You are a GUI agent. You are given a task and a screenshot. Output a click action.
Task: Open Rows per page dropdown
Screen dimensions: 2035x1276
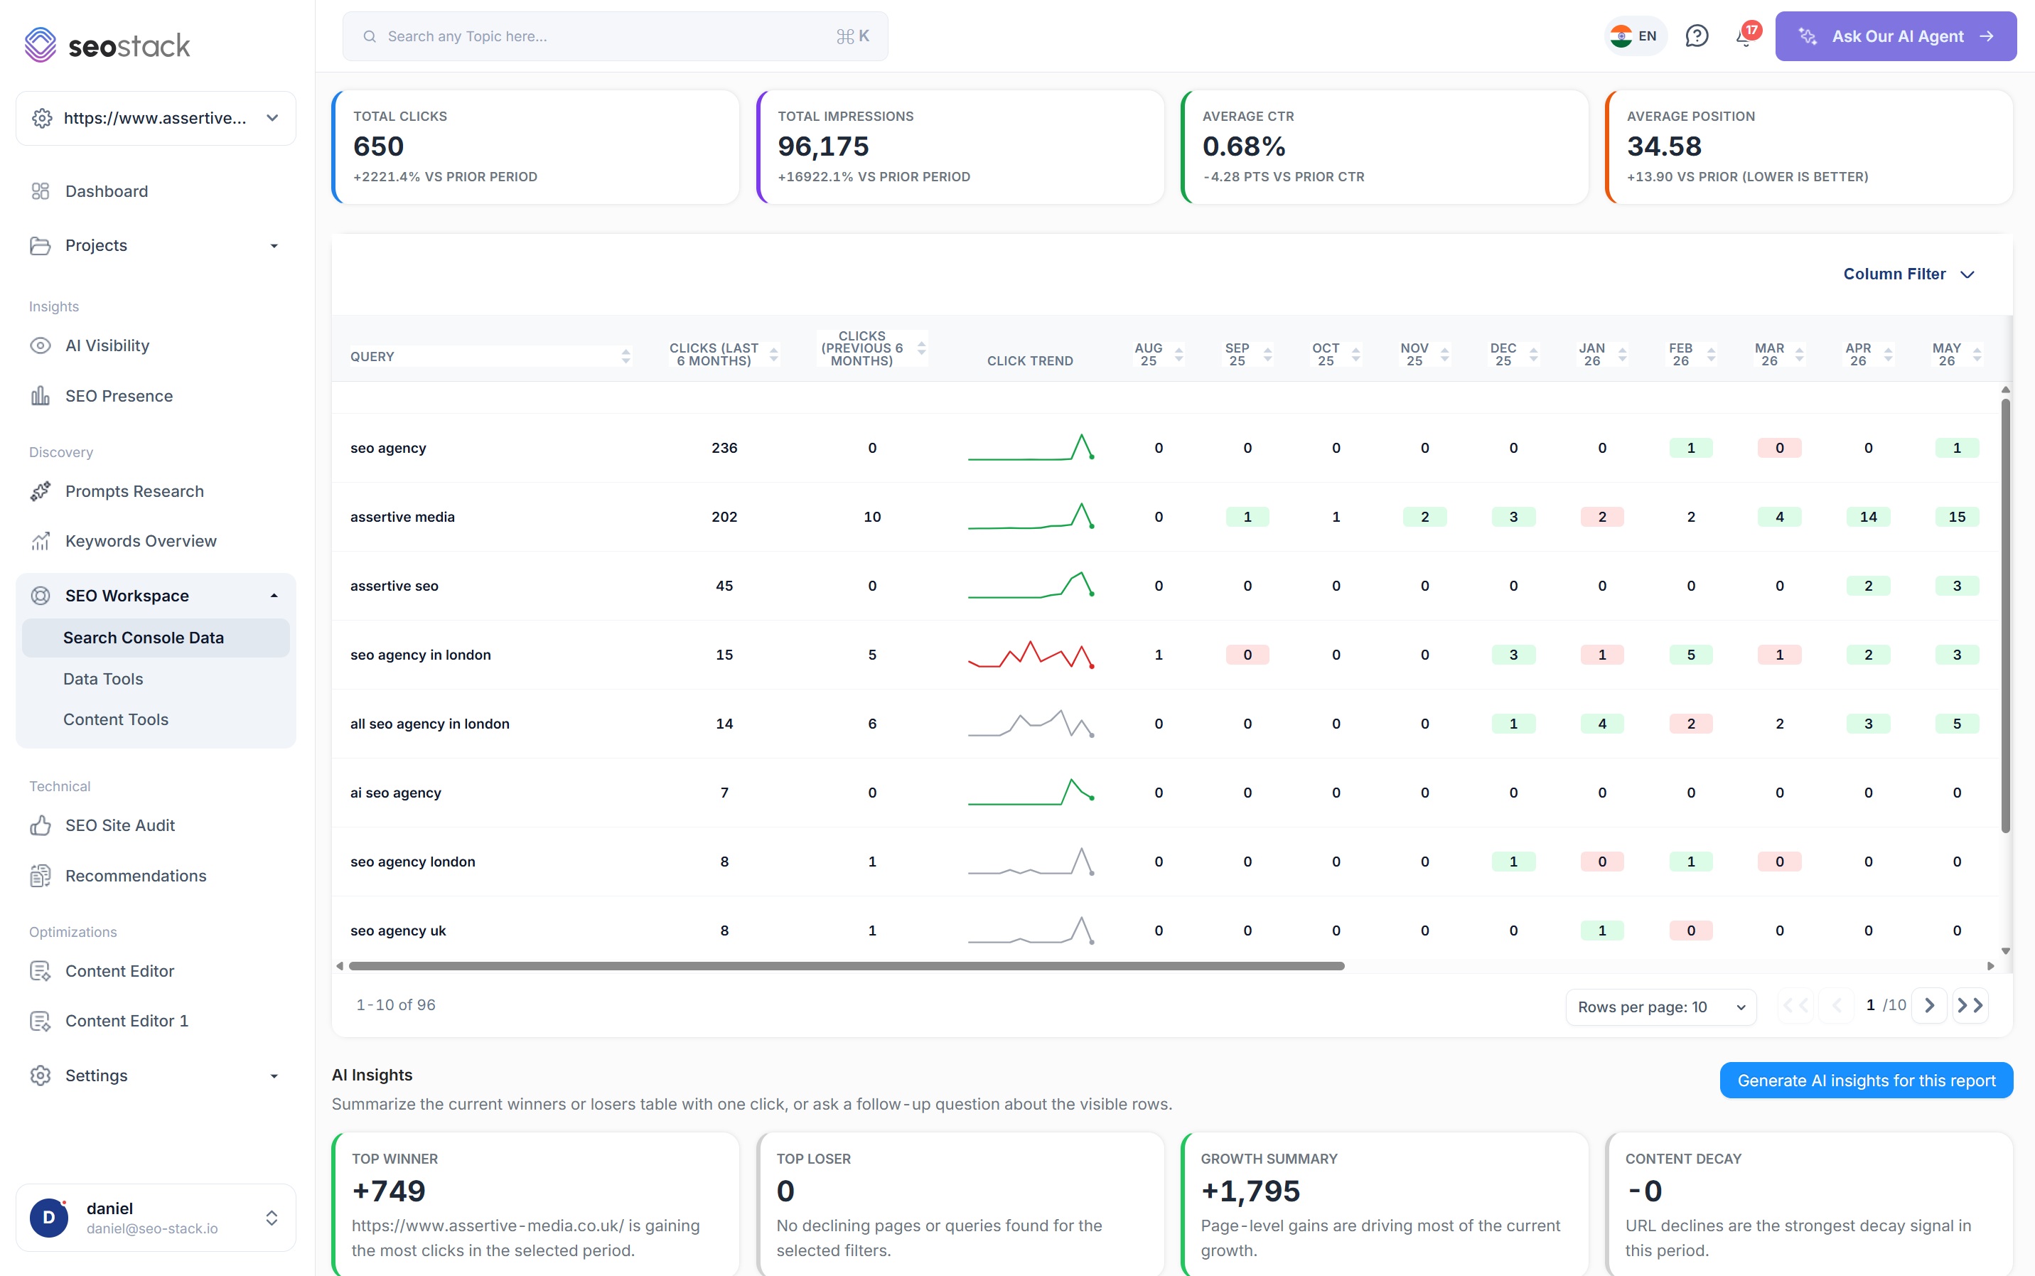coord(1660,1007)
